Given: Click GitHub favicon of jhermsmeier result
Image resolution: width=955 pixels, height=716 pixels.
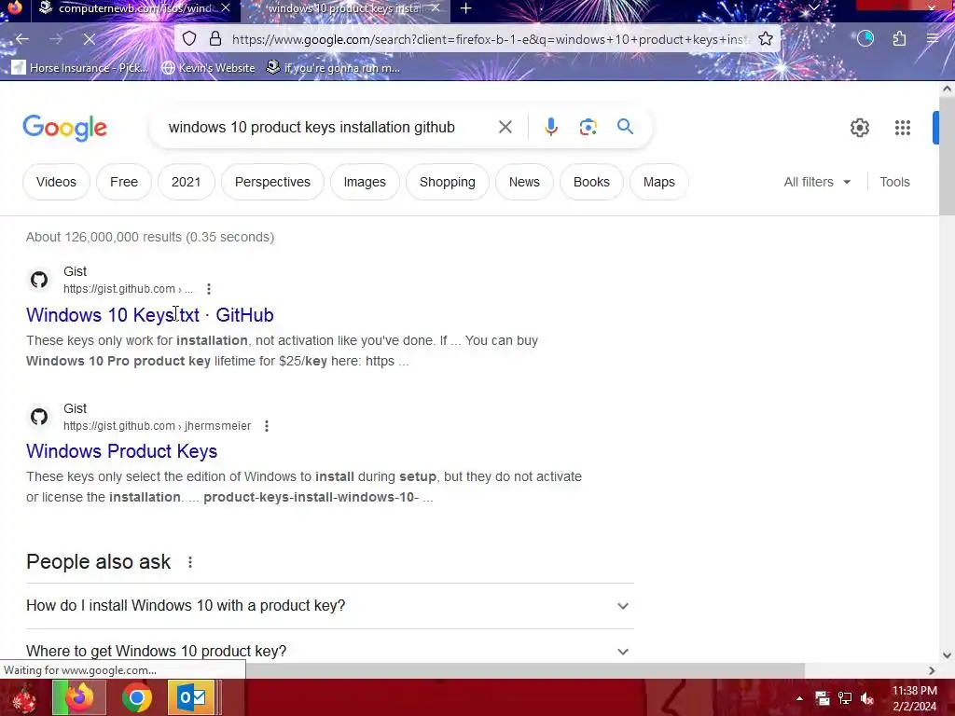Looking at the screenshot, I should click(39, 417).
